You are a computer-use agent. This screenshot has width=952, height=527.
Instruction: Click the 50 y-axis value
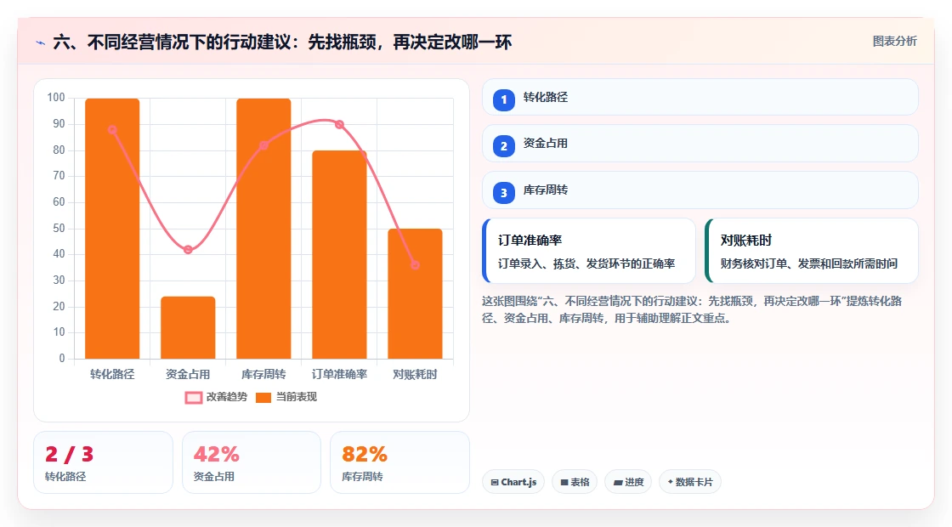point(59,229)
